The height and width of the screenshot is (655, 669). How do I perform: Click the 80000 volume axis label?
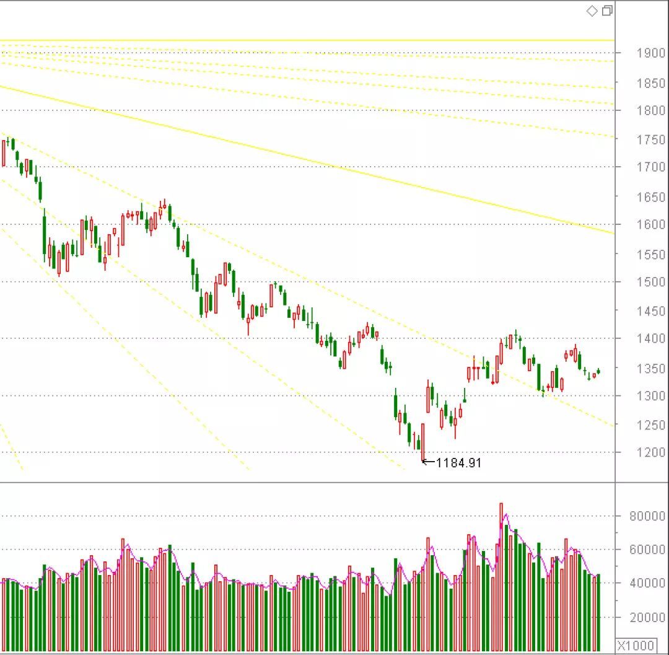[x=648, y=516]
